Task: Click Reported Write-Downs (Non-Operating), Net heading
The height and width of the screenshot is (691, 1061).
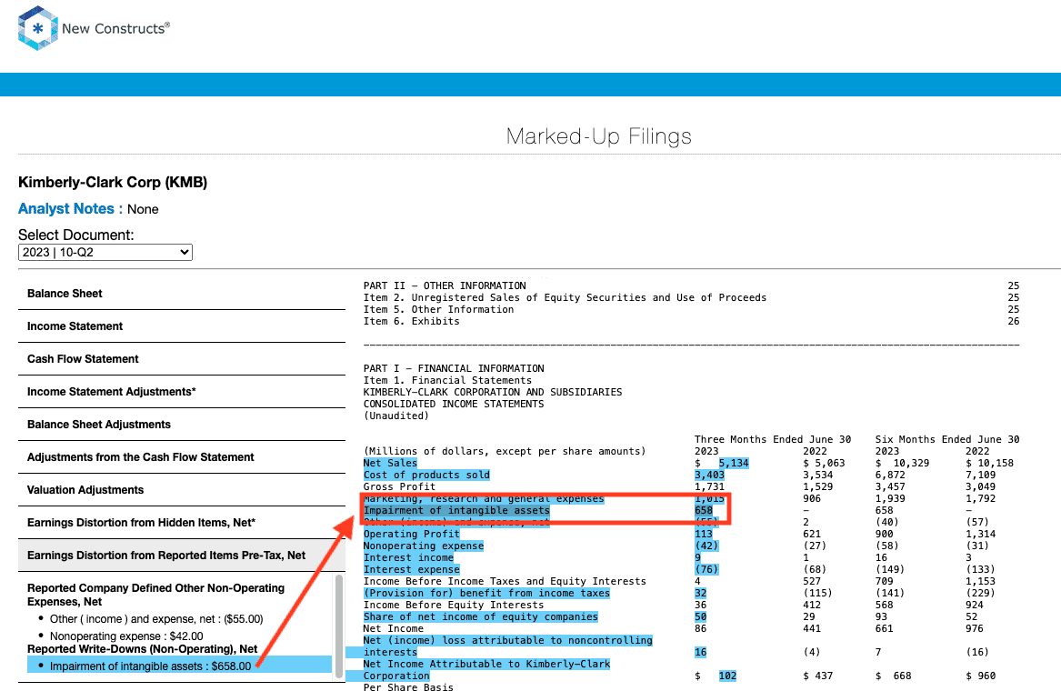Action: tap(142, 649)
